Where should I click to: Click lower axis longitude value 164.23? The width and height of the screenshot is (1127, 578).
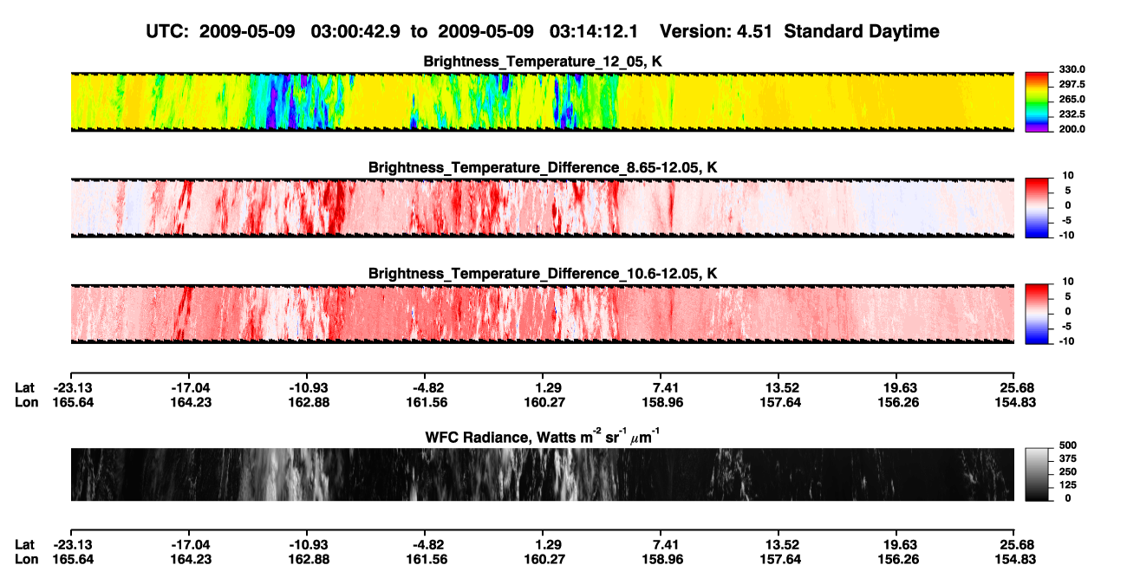coord(189,560)
